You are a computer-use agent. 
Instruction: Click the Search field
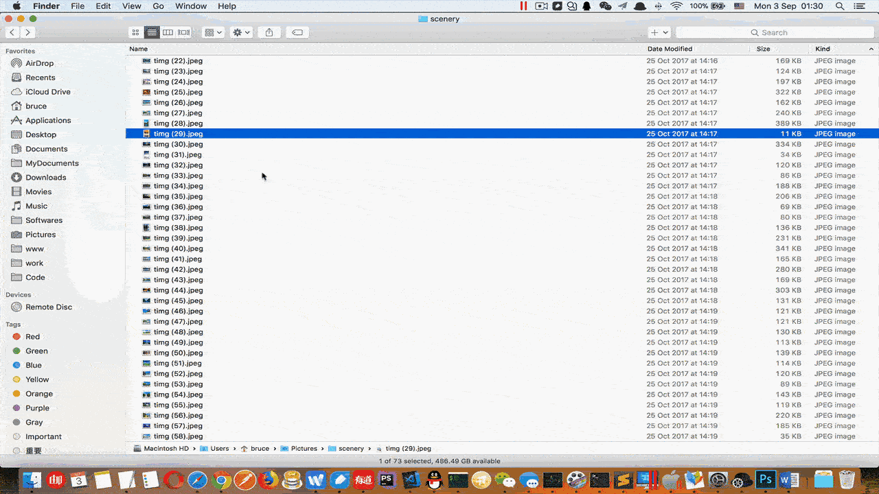(x=774, y=32)
